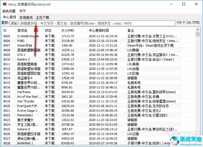Screen dimensions: 203x147
Task: Click size value 1306.90
Action: coord(67,45)
